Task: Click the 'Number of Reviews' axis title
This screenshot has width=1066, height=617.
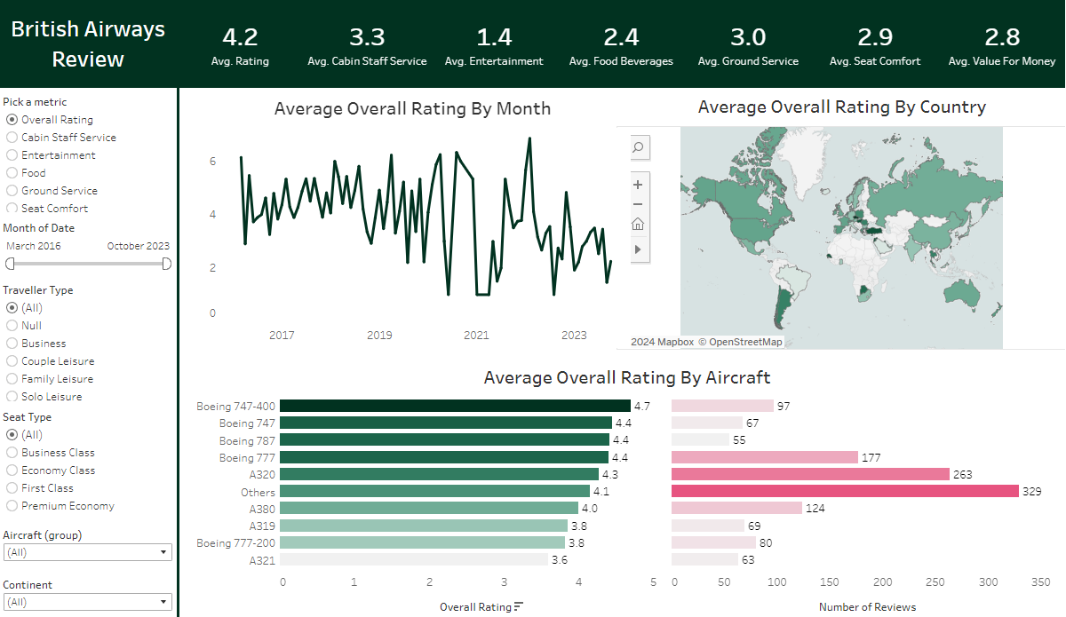Action: 866,607
